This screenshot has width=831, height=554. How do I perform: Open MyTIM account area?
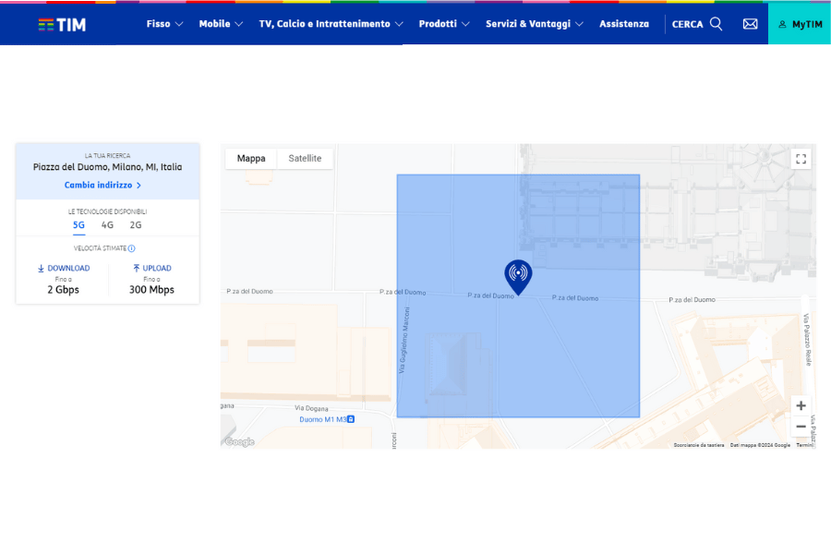(800, 24)
